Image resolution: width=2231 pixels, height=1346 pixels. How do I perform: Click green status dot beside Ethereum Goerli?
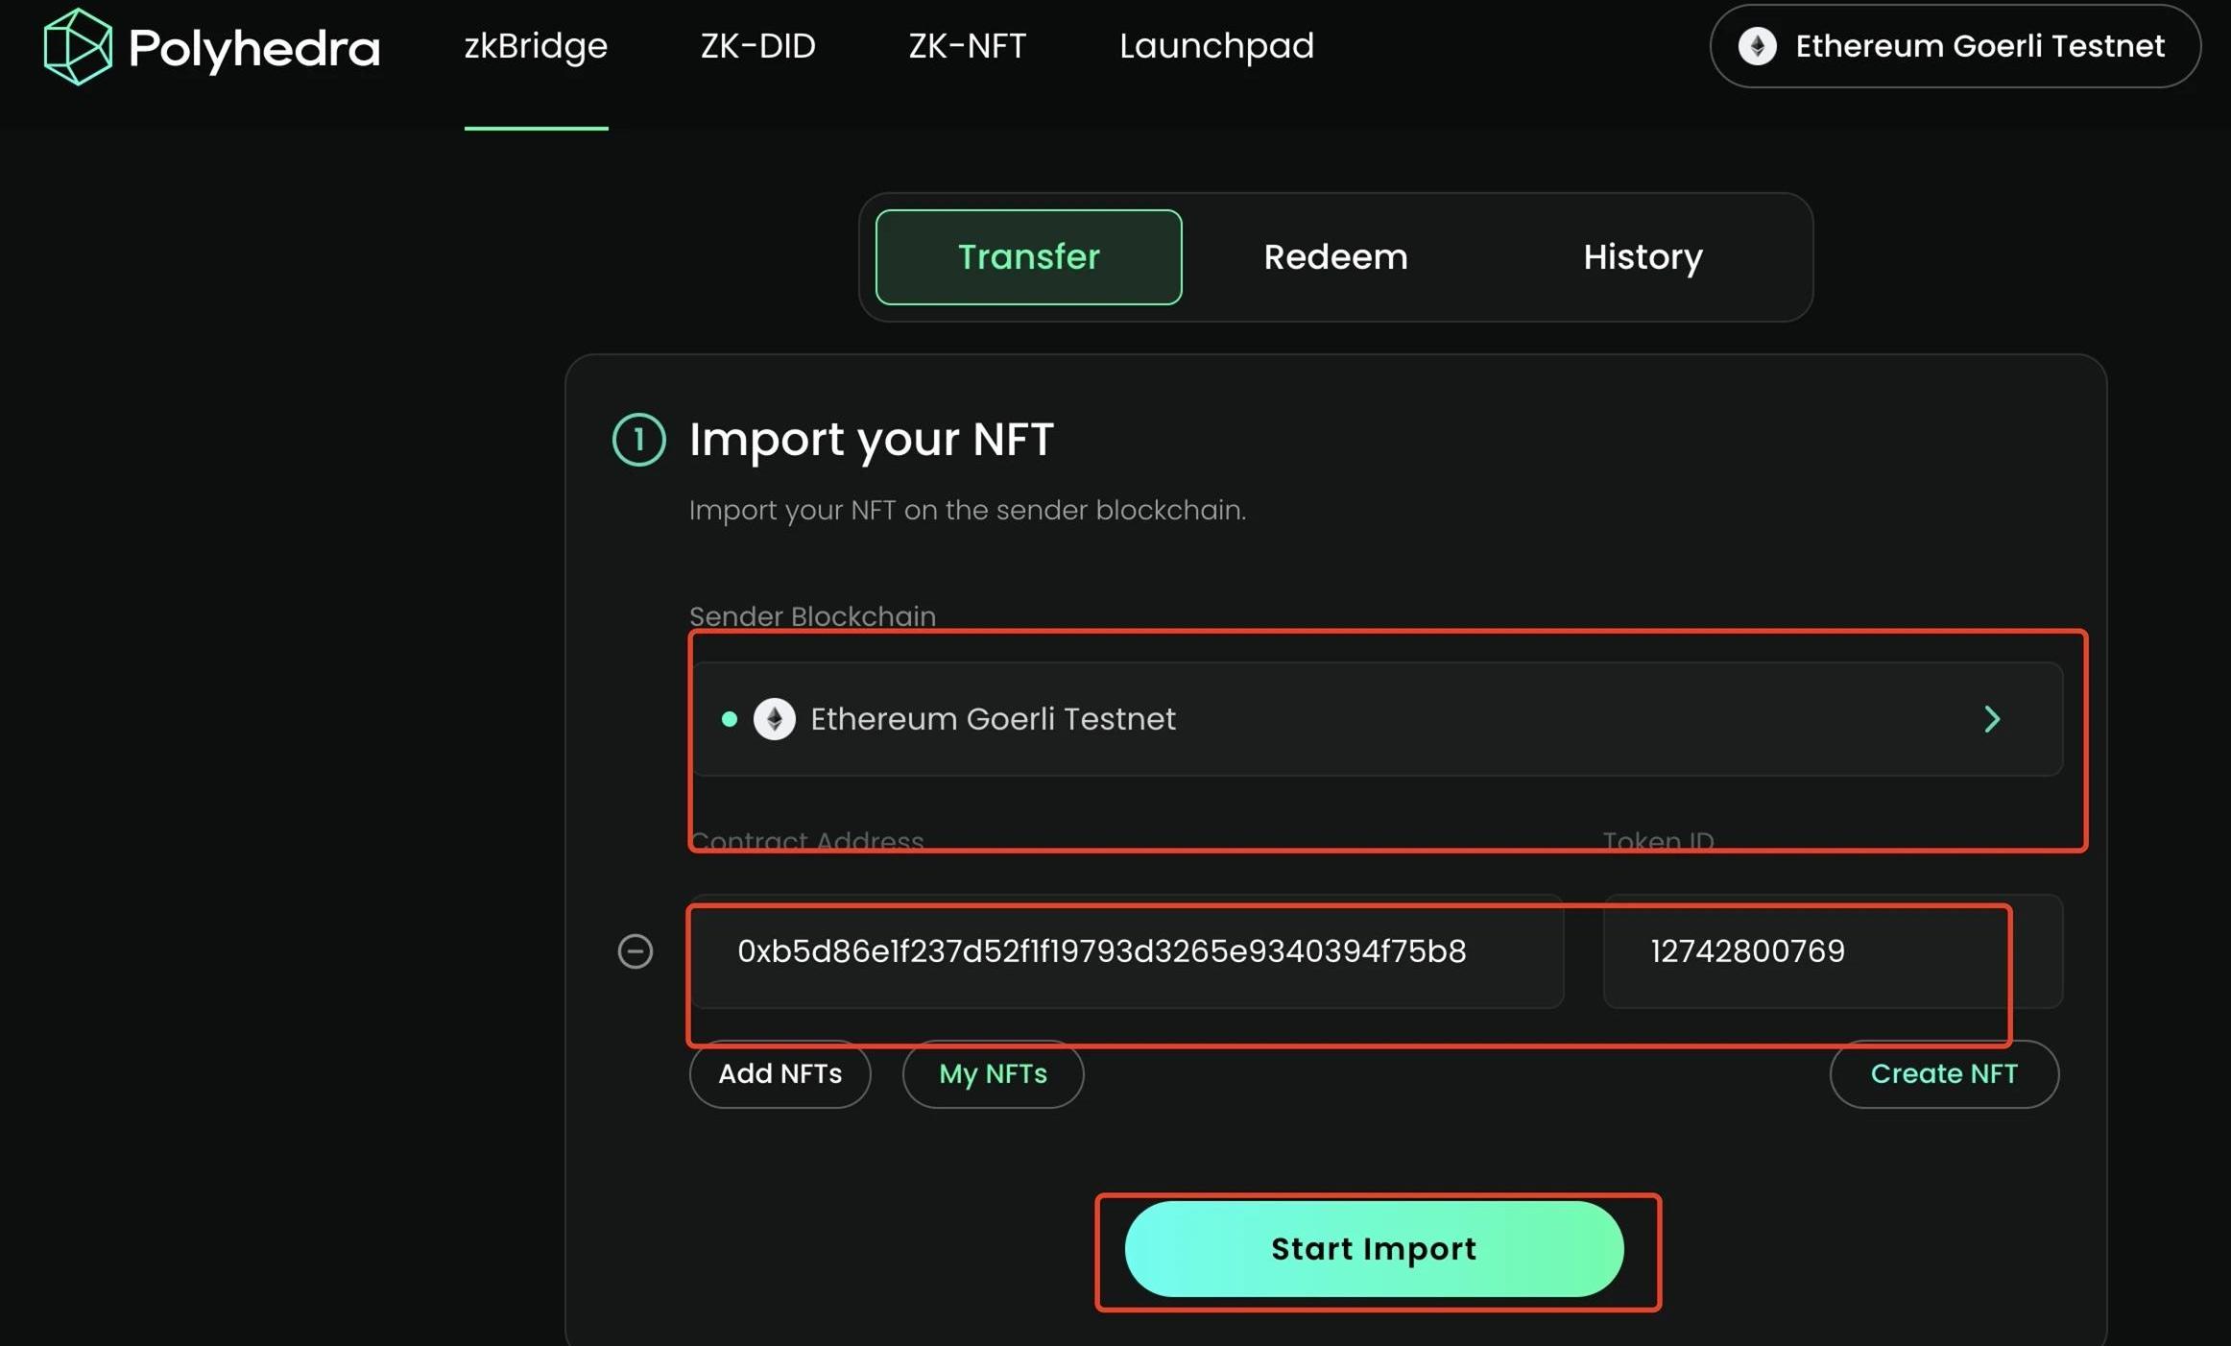[730, 719]
